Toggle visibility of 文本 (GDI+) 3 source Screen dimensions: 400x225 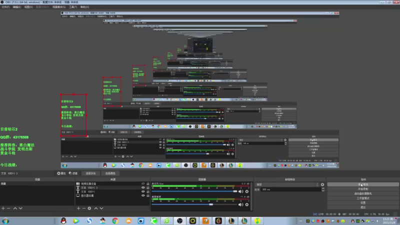[x=143, y=187]
